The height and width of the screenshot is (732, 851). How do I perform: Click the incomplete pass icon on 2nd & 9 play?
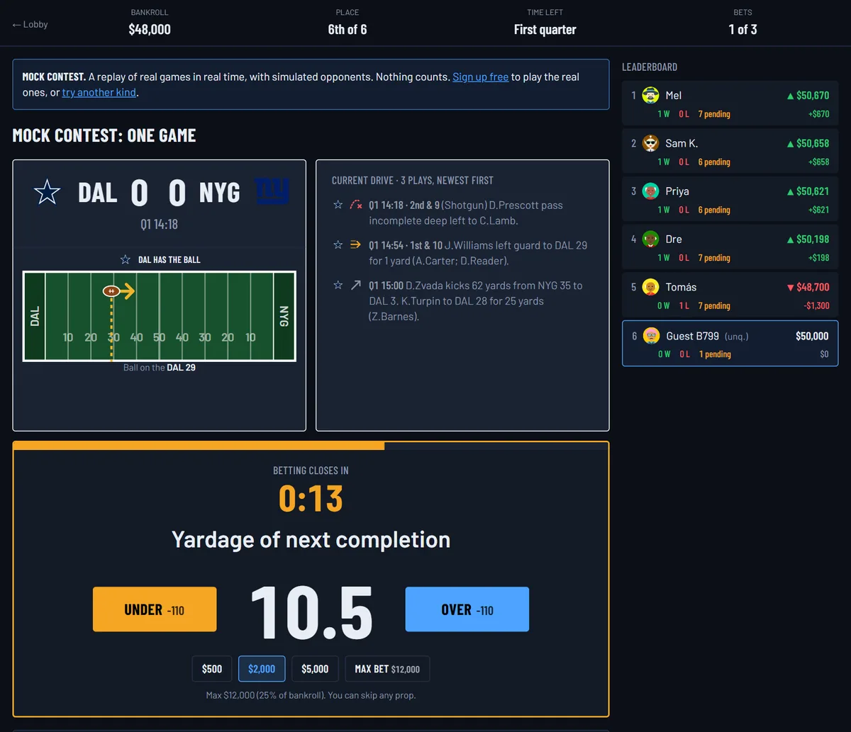(356, 205)
